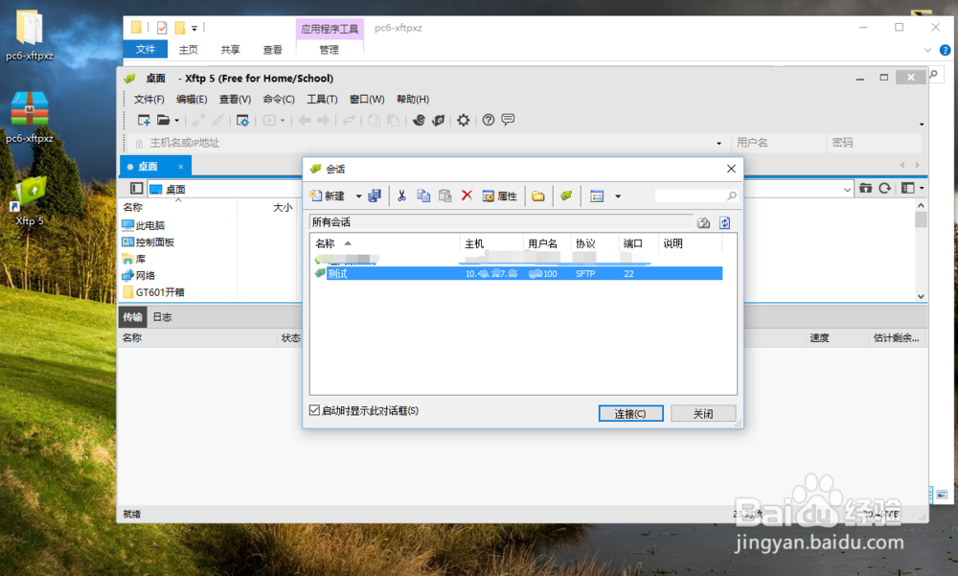958x576 pixels.
Task: Click the 用户名 field in the Xftp quick connect bar
Action: [780, 143]
